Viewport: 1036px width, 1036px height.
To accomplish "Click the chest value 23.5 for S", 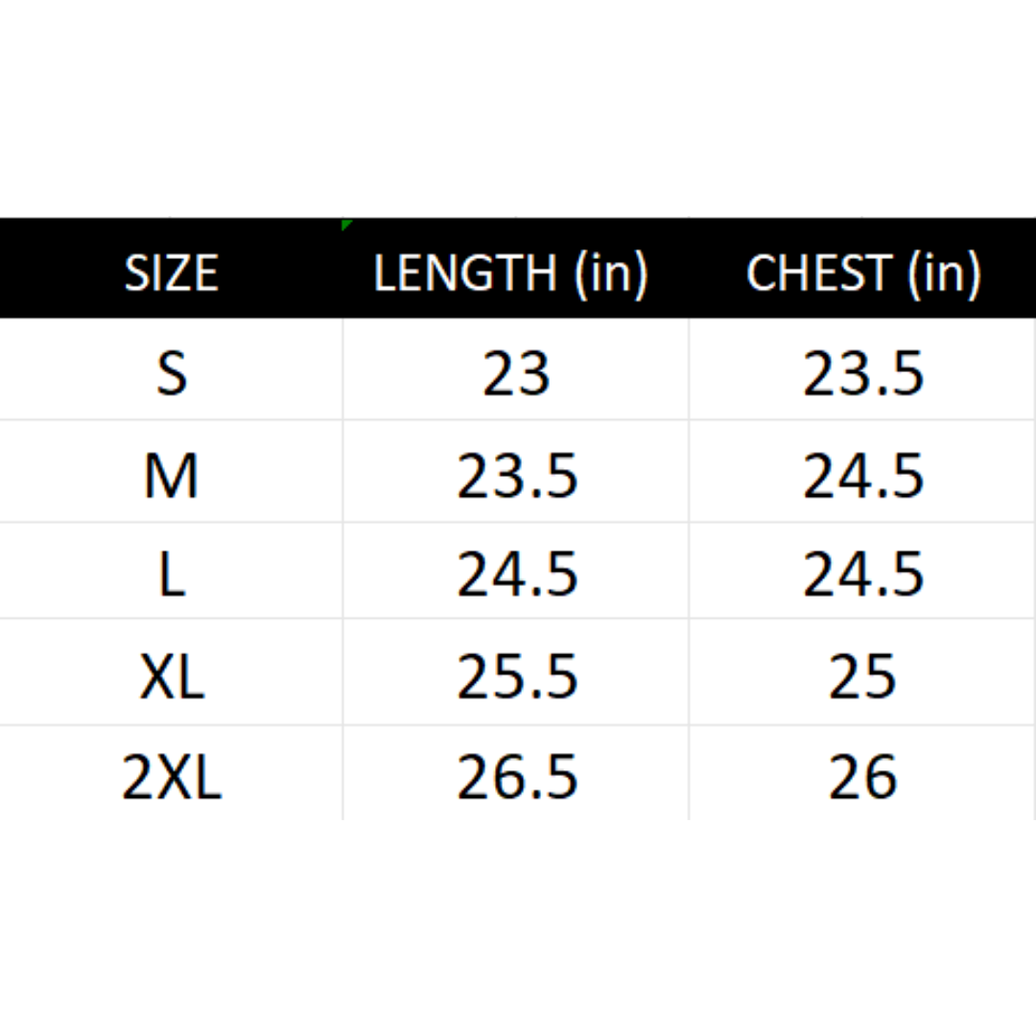I will tap(862, 374).
